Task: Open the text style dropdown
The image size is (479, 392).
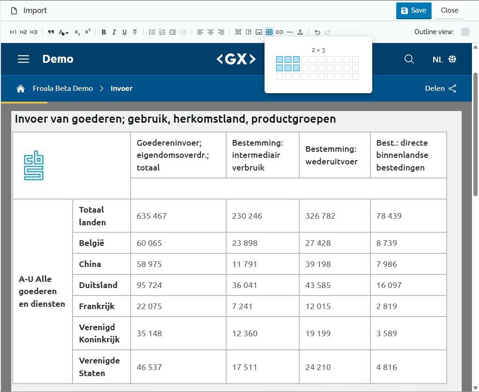Action: (64, 32)
